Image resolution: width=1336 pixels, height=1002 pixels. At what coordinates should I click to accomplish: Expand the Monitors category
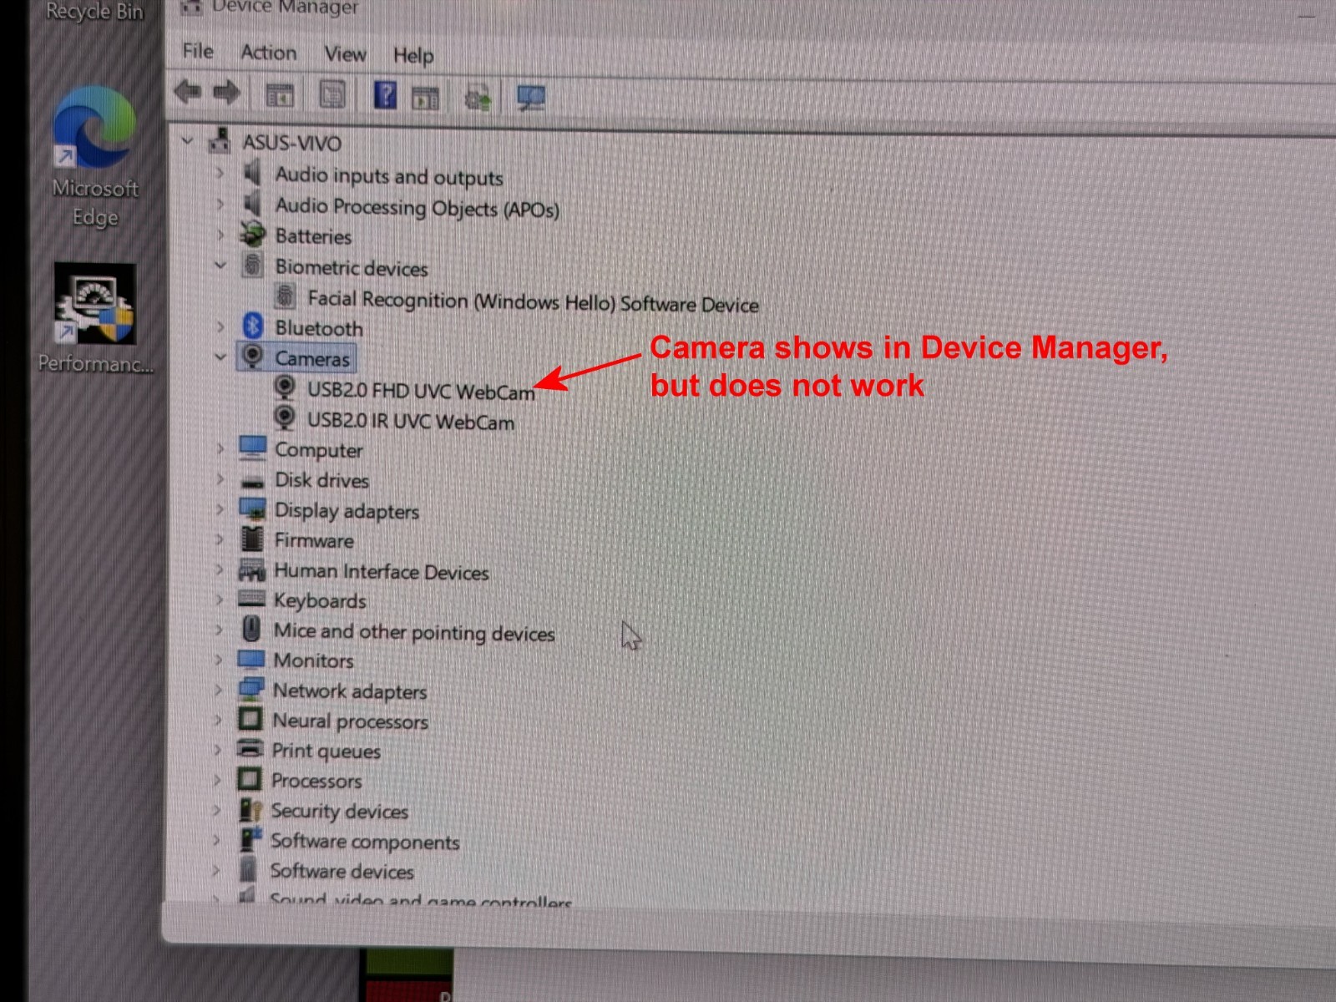219,660
